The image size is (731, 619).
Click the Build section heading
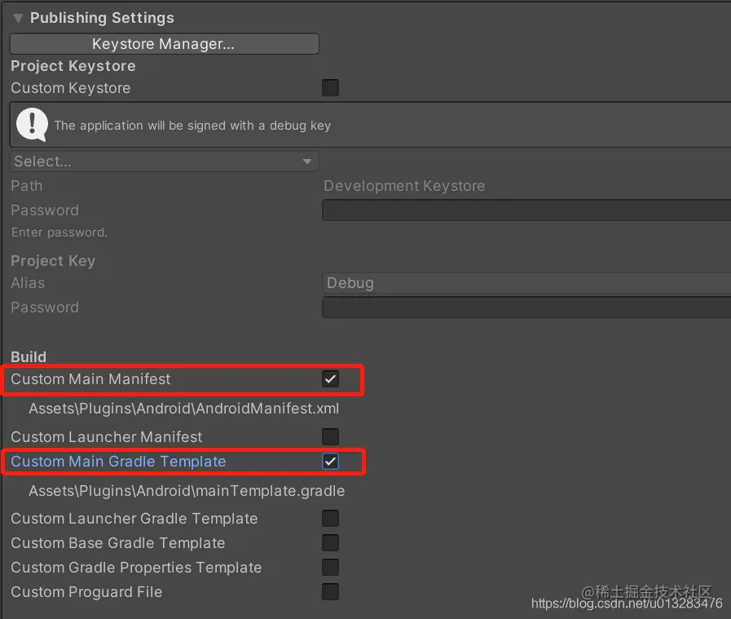[x=29, y=357]
